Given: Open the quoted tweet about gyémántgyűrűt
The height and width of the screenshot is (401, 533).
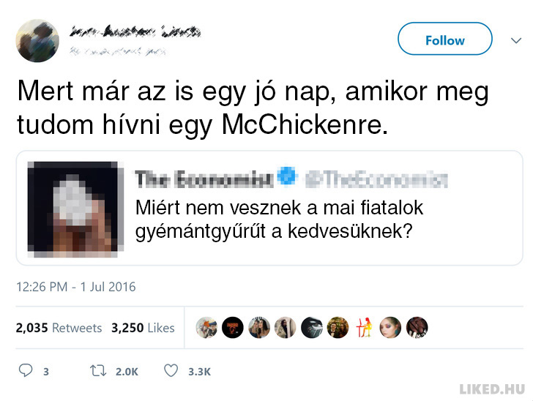Looking at the screenshot, I should coord(269,208).
